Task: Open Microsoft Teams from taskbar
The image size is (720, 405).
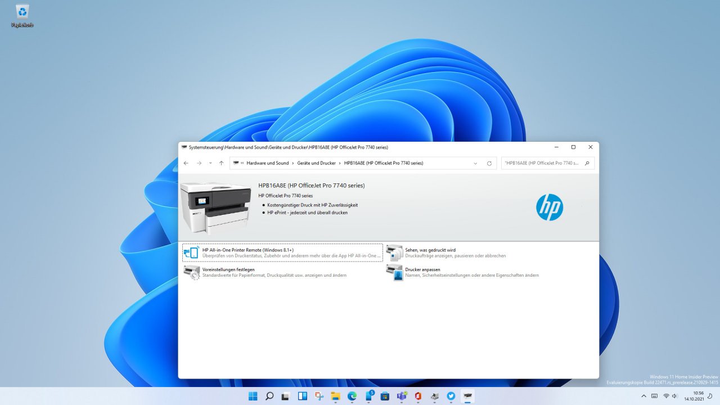Action: [x=402, y=396]
